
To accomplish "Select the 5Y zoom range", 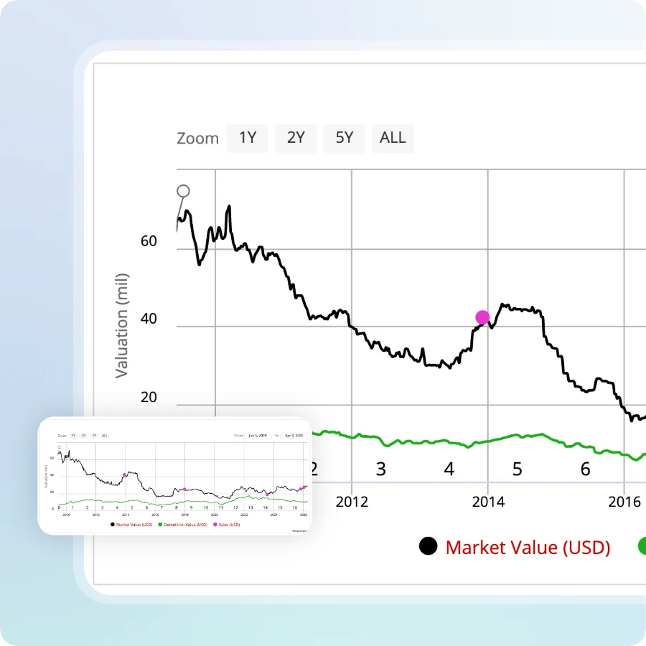I will pos(344,138).
